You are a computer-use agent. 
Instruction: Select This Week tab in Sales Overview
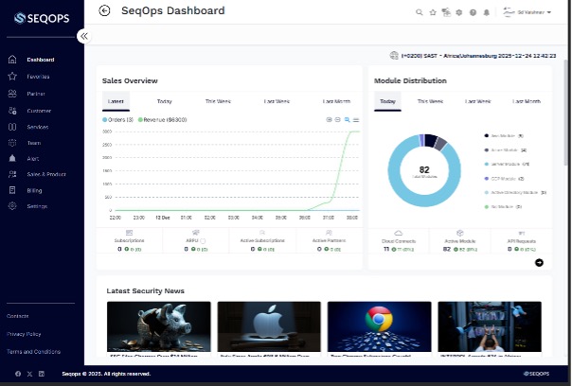[x=218, y=101]
